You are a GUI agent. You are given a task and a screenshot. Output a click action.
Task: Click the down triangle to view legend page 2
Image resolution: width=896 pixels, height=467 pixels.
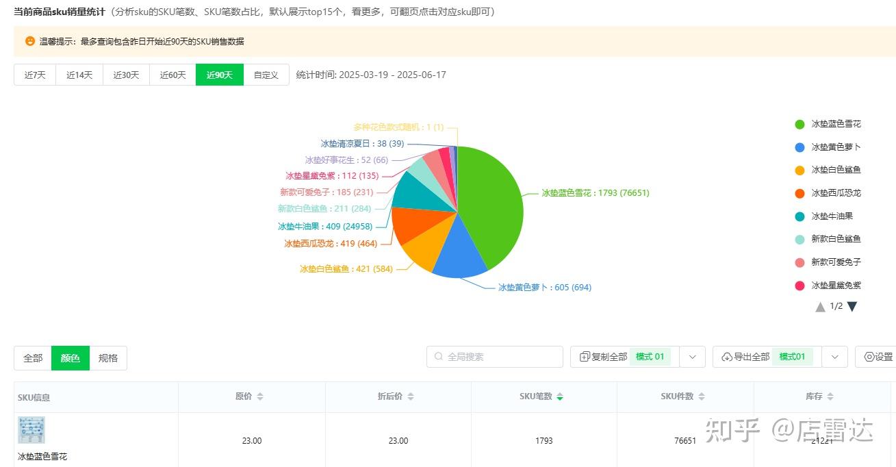click(x=851, y=307)
